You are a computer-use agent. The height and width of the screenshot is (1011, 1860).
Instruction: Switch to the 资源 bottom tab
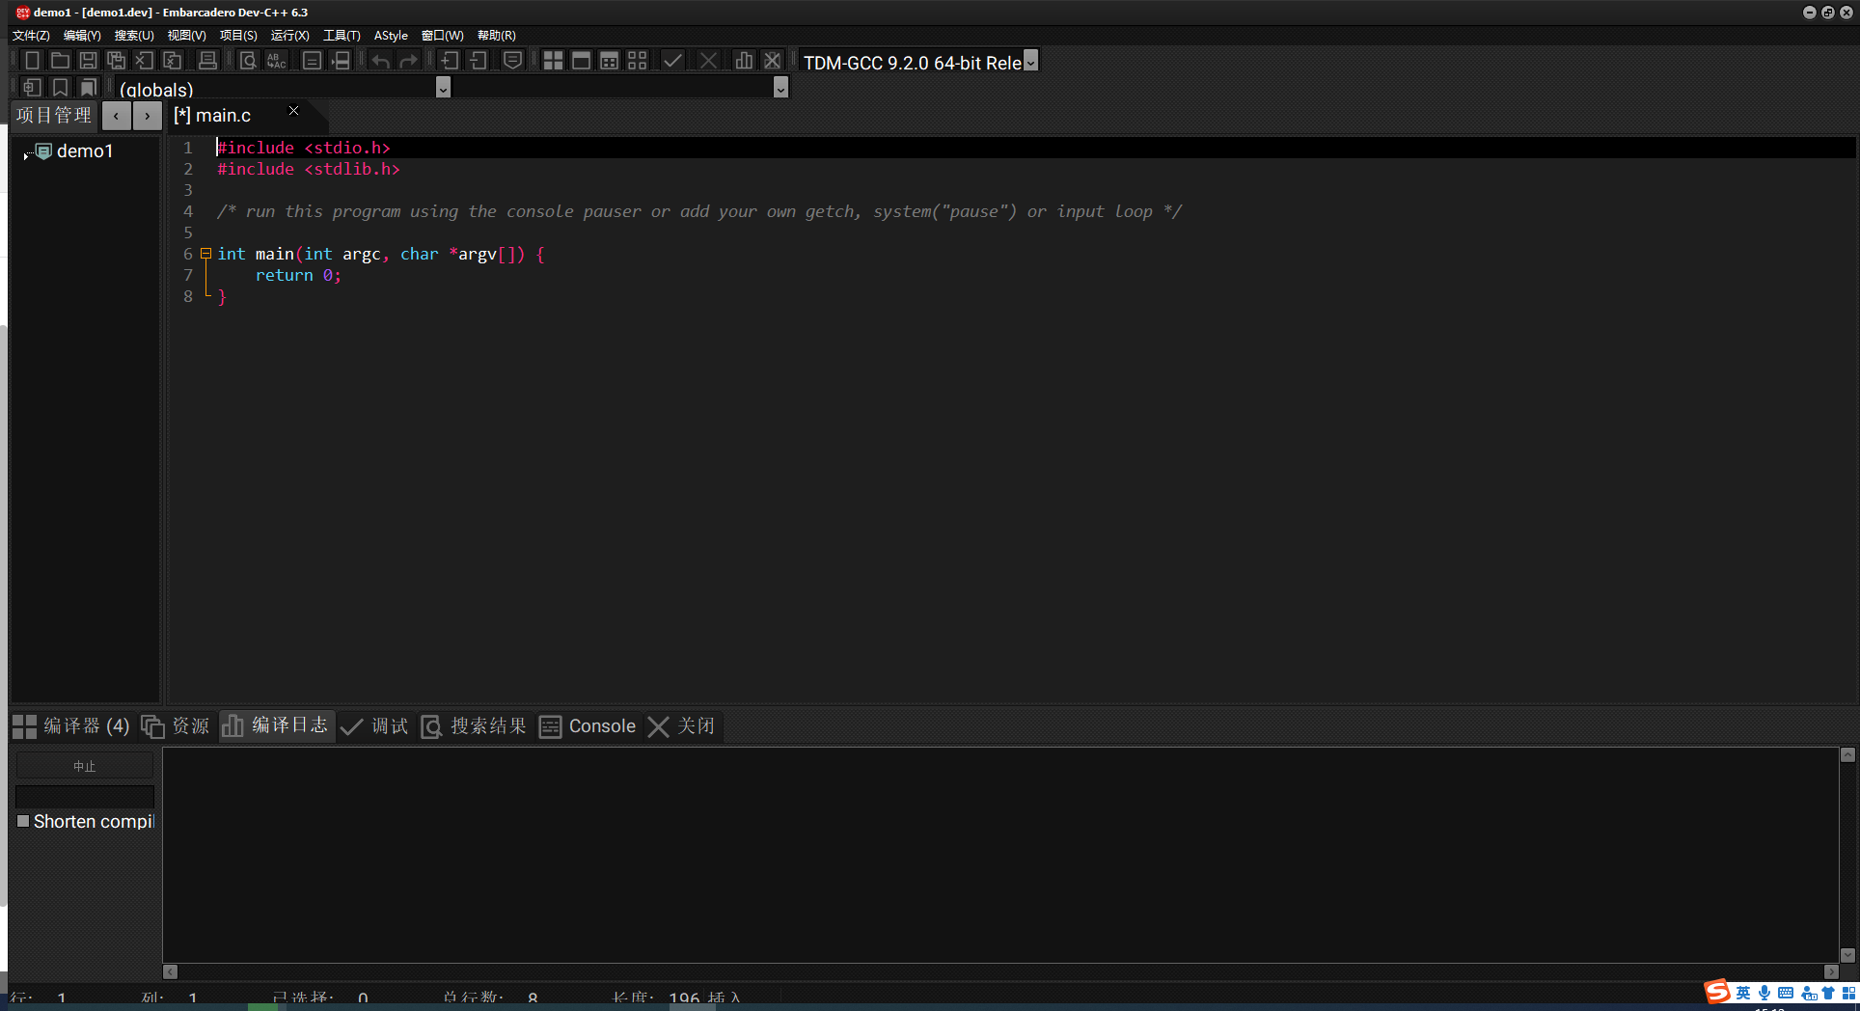point(176,725)
